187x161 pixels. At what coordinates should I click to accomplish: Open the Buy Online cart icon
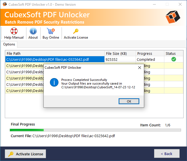51,31
